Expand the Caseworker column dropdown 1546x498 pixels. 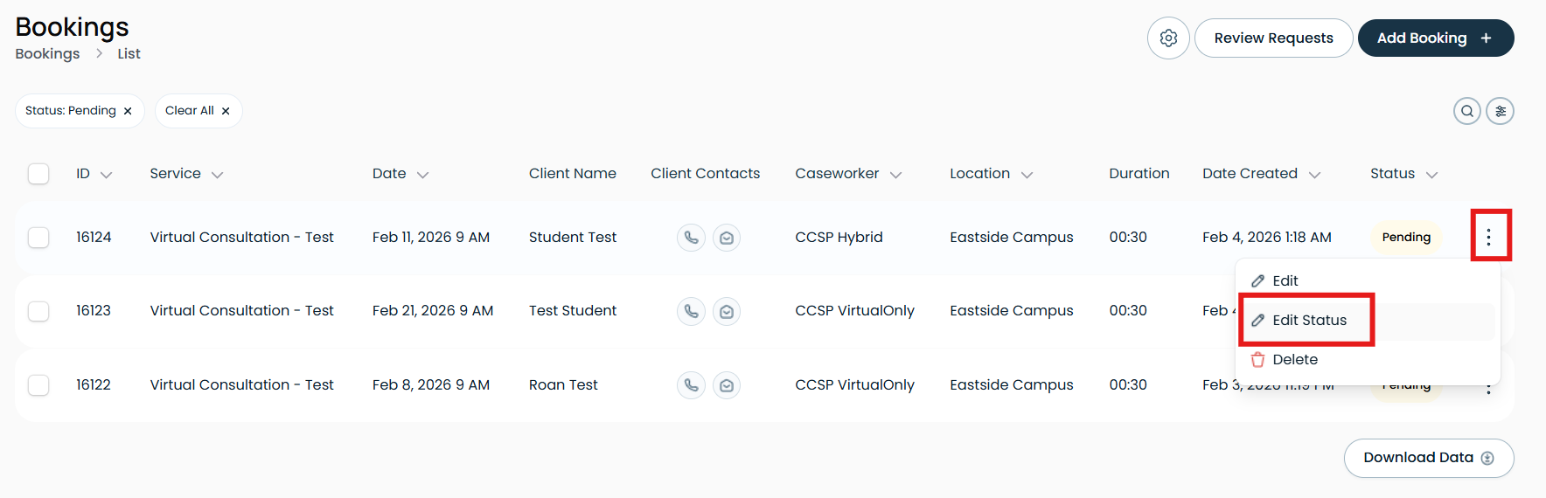click(x=896, y=175)
